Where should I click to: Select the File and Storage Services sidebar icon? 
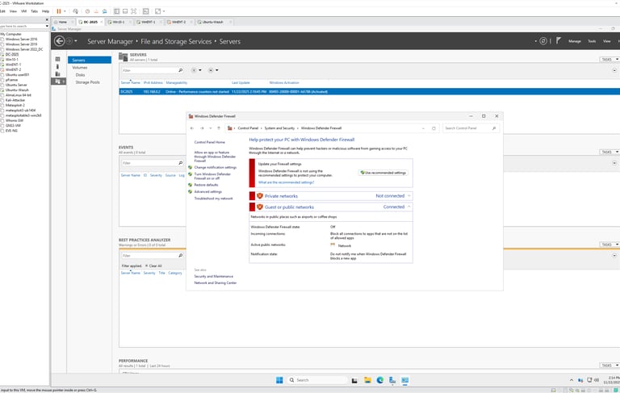58,81
